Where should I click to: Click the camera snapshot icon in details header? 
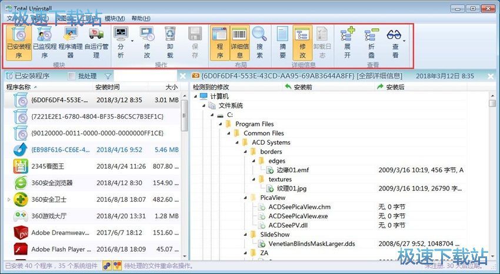[195, 76]
